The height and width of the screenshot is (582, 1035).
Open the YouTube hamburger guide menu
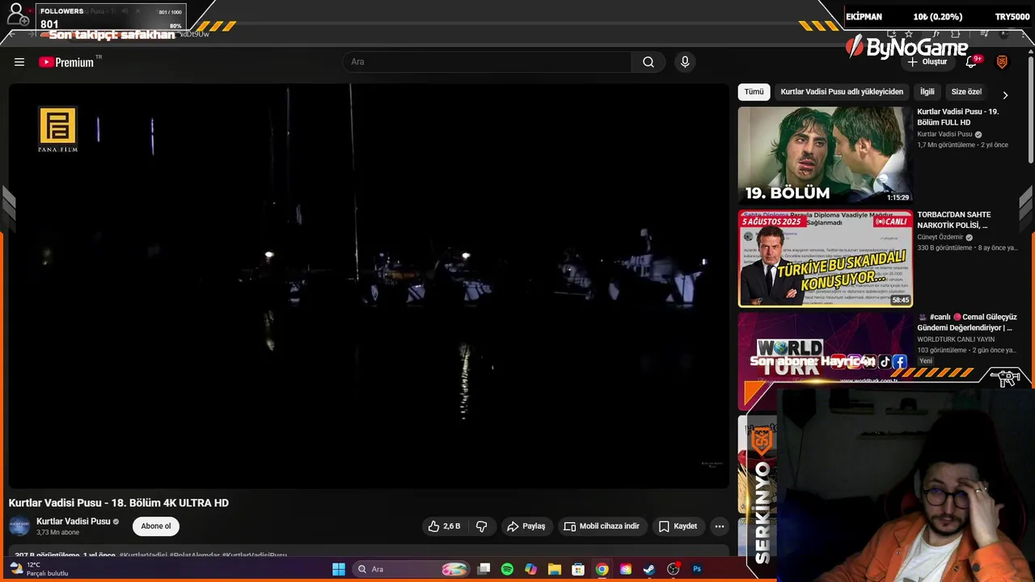pyautogui.click(x=19, y=62)
